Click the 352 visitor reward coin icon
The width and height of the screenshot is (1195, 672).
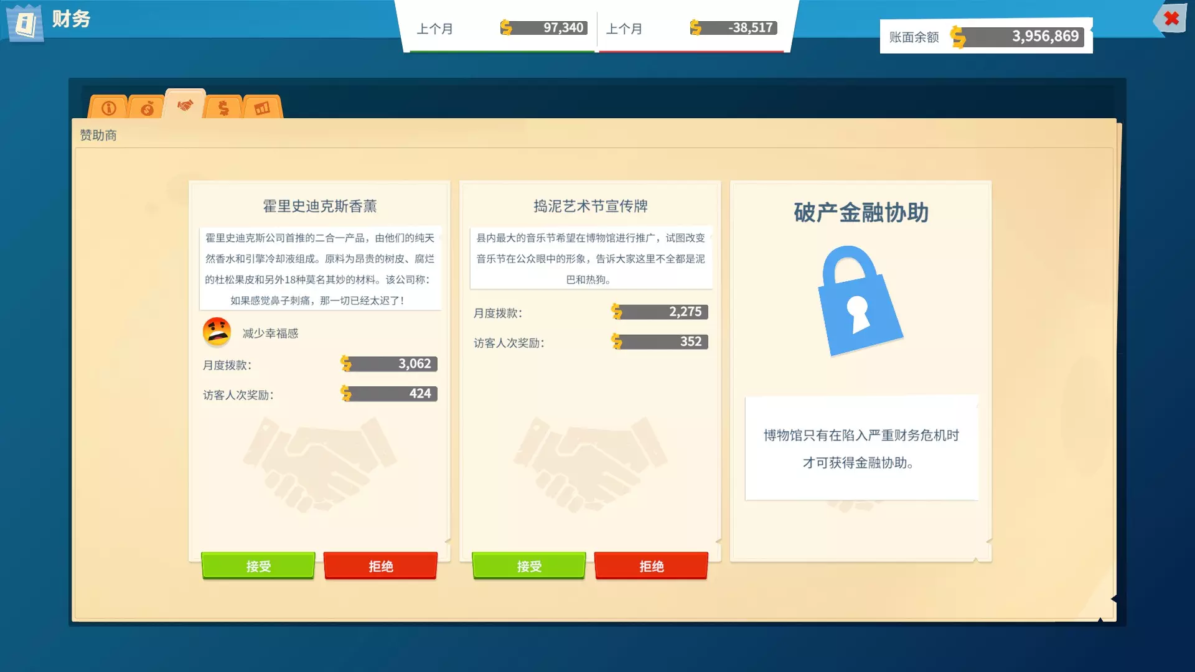(617, 341)
